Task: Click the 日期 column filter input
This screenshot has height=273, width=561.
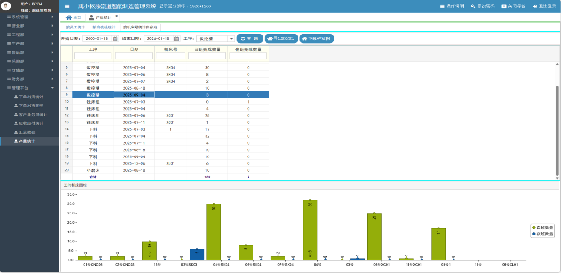Action: pos(134,56)
